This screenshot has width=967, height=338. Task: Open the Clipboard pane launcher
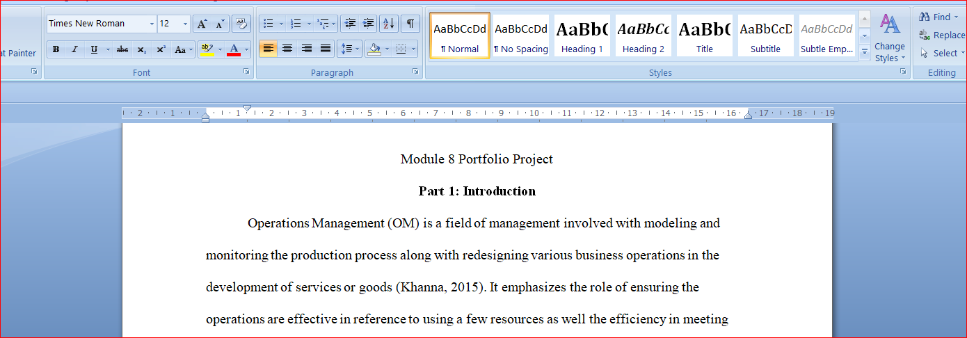pyautogui.click(x=34, y=72)
